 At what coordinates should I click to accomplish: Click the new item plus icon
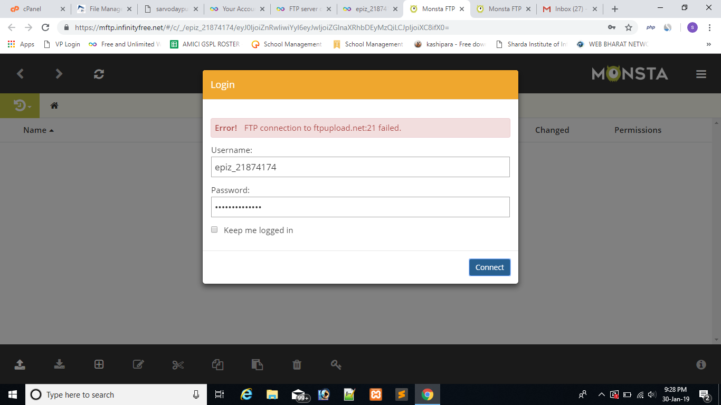99,364
